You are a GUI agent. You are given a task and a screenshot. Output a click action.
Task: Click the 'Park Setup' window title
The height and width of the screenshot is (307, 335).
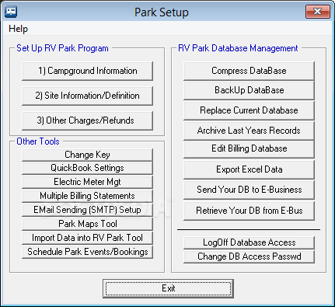coord(162,12)
